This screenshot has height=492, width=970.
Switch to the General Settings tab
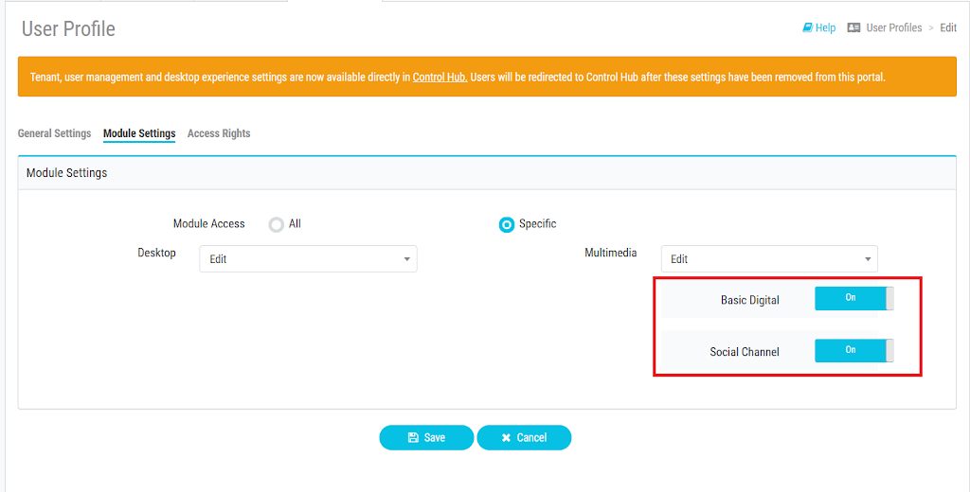click(x=54, y=133)
